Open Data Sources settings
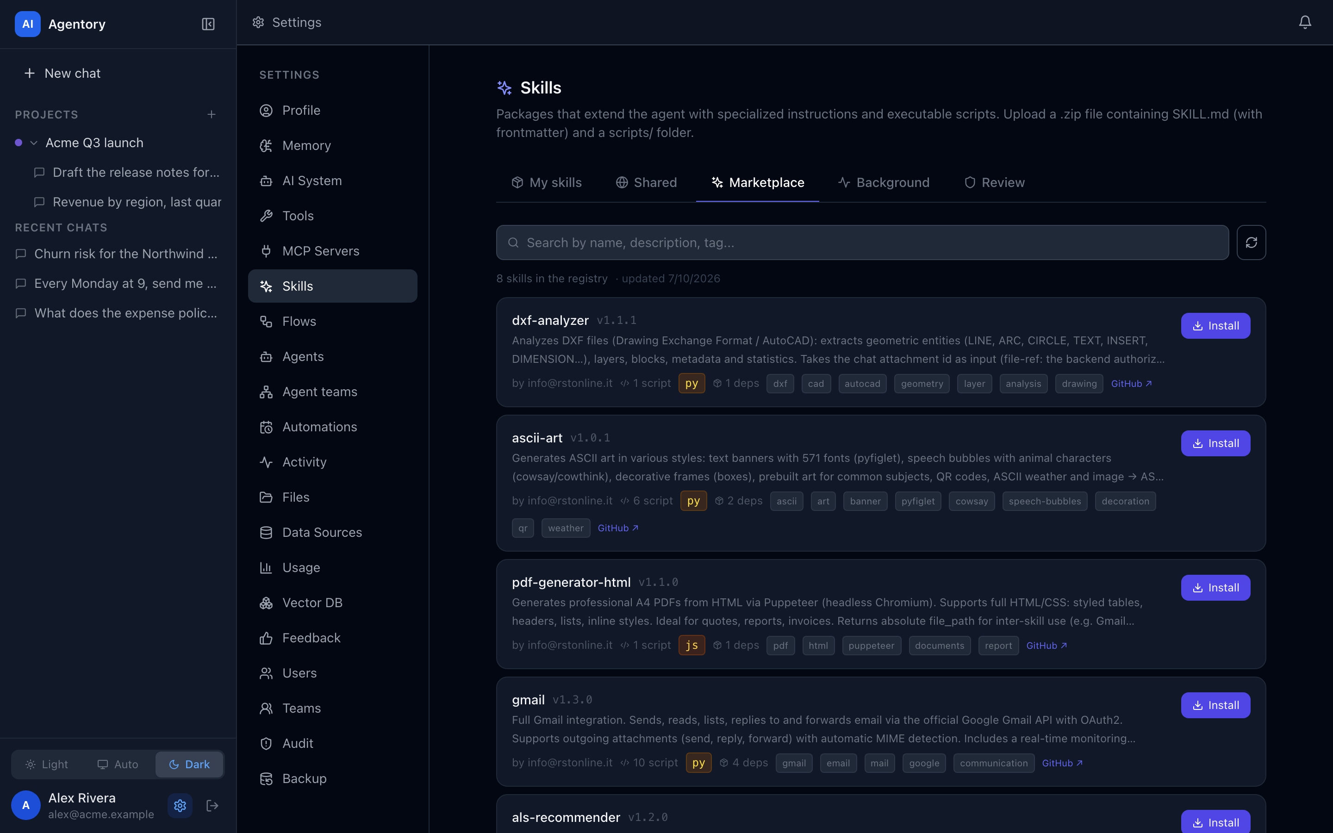1333x833 pixels. [x=333, y=532]
